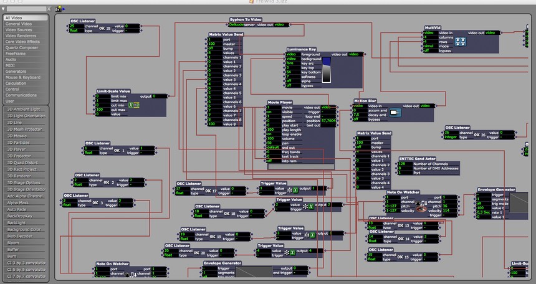The height and width of the screenshot is (284, 536).
Task: Toggle the MultiVid bypass off value
Action: pos(428,50)
